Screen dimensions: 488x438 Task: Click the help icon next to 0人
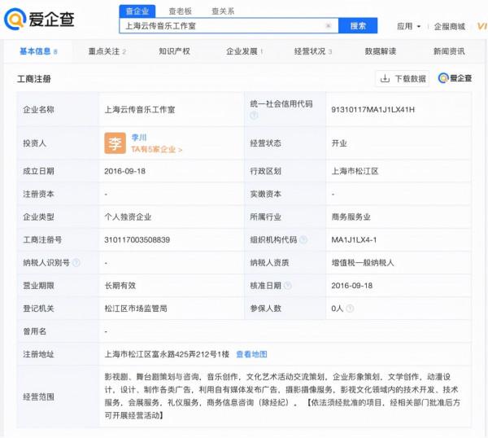tap(350, 309)
